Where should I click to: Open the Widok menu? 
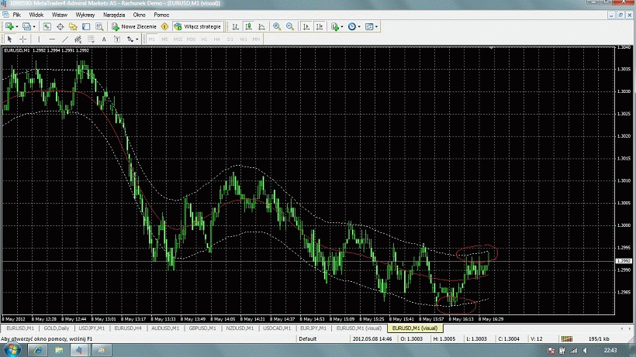click(36, 15)
